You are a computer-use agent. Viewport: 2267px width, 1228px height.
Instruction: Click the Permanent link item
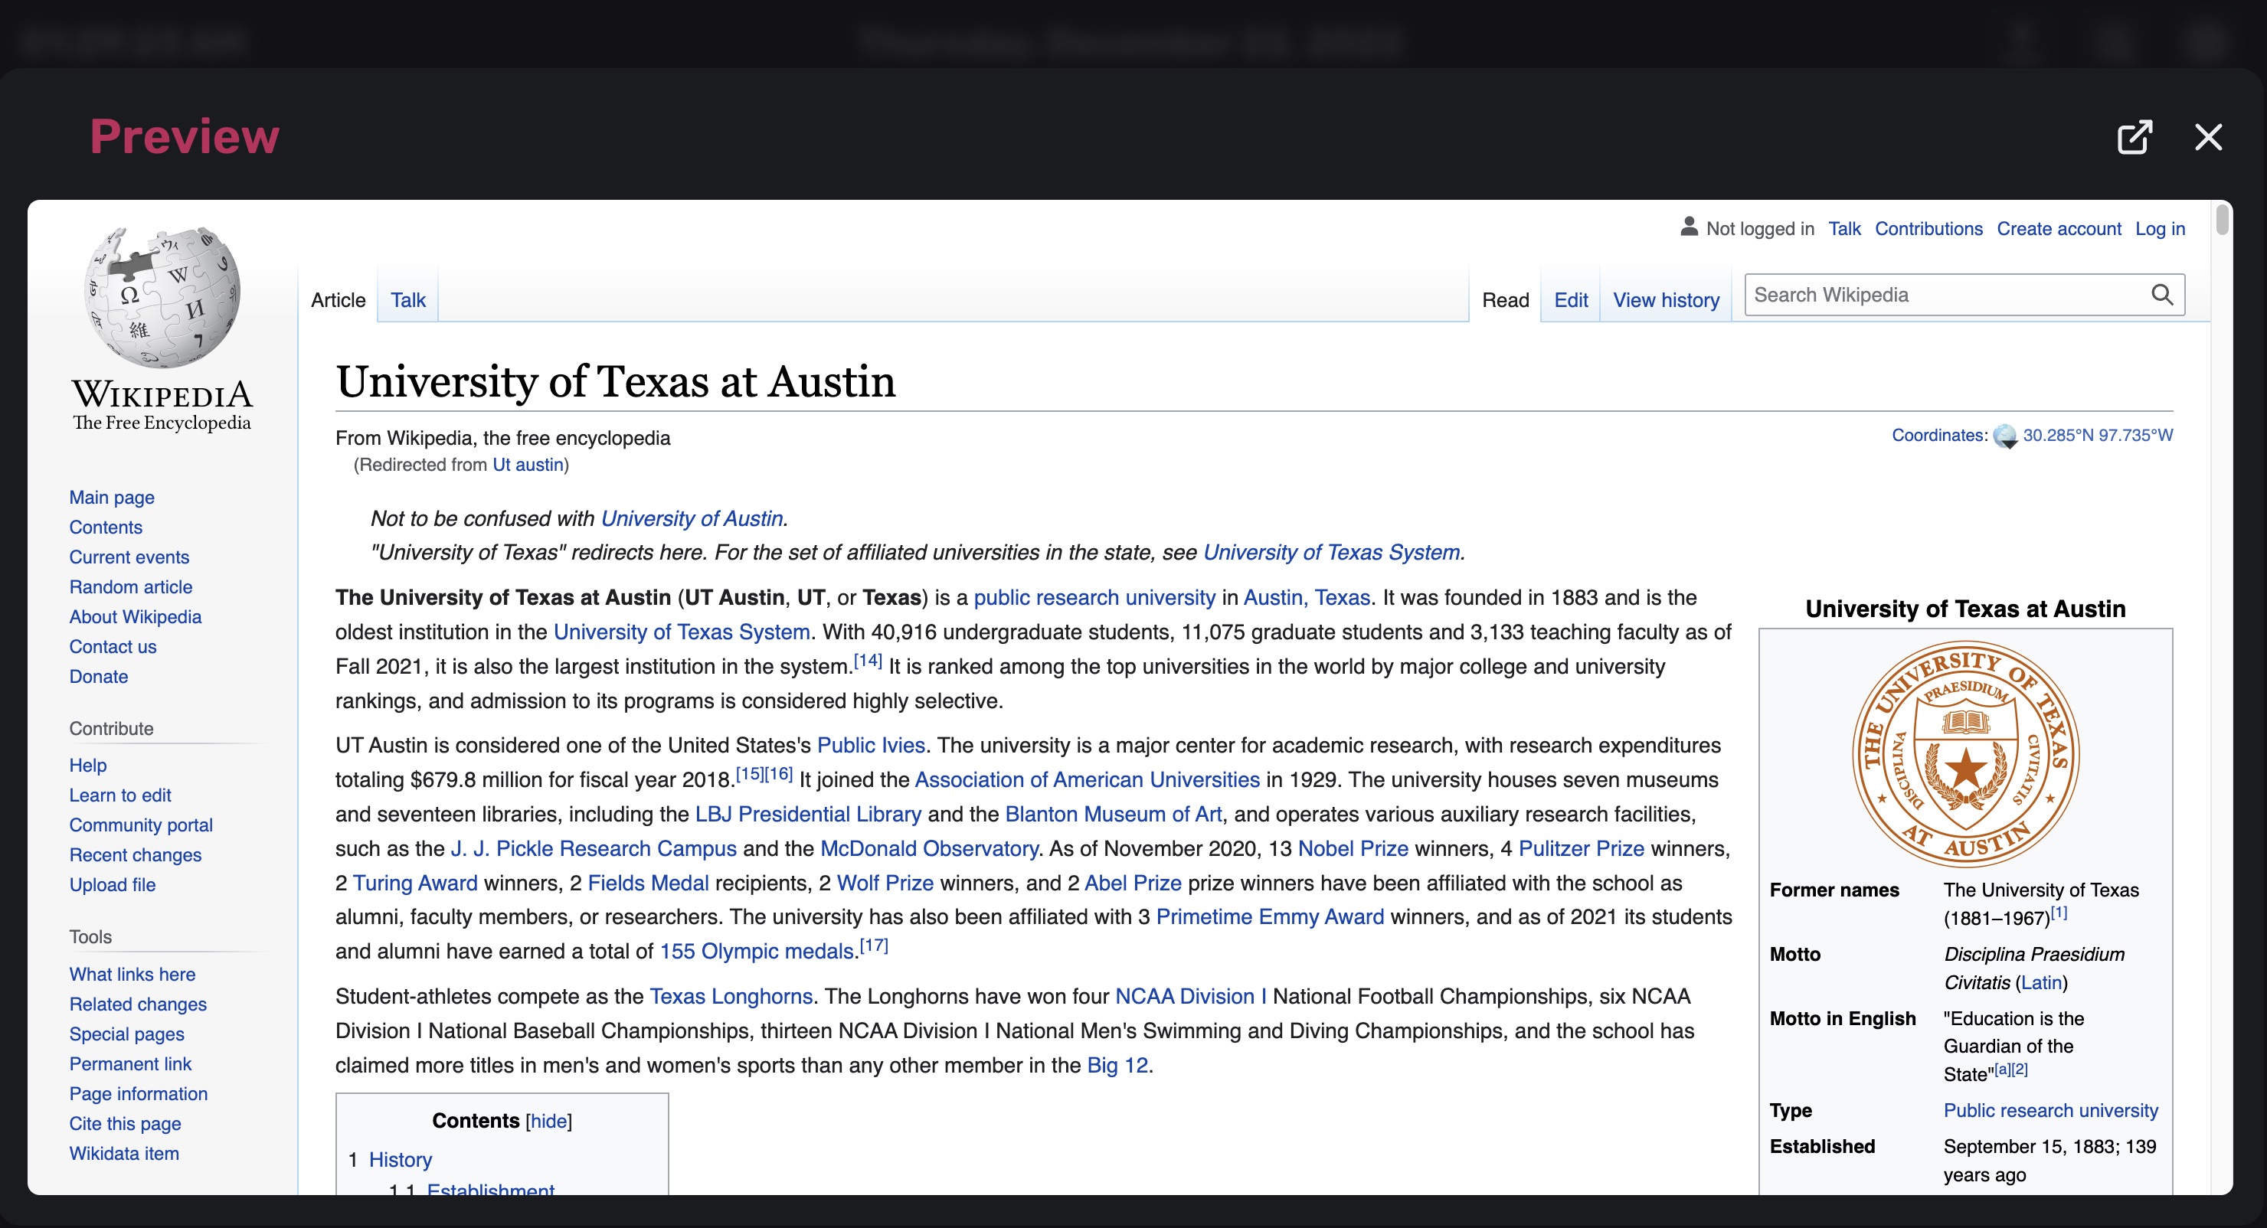click(130, 1064)
